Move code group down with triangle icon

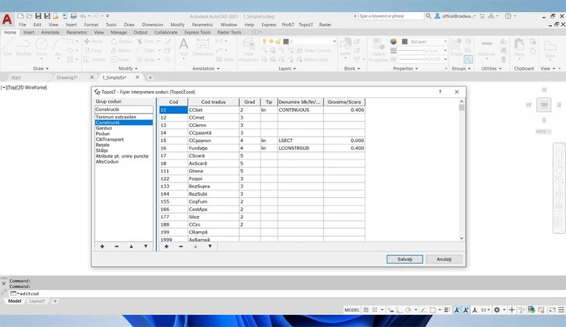tap(146, 247)
